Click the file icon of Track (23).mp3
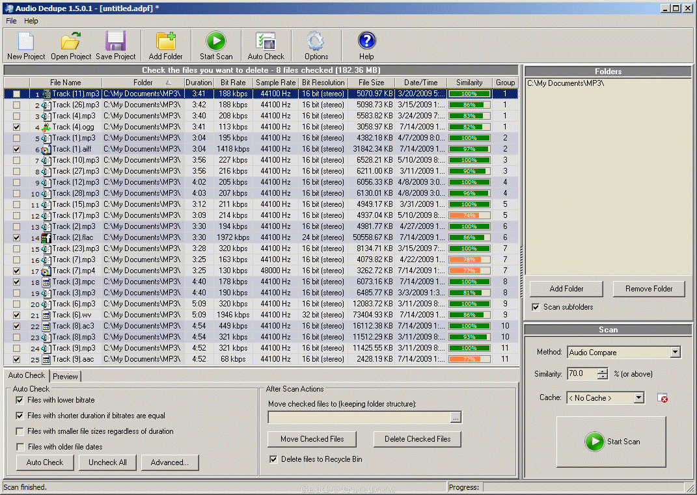697x495 pixels. coord(46,249)
